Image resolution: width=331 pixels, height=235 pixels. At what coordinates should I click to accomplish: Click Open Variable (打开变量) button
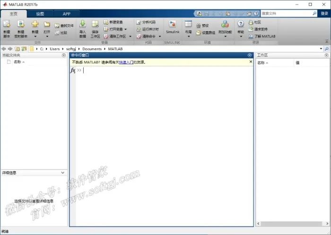113,29
